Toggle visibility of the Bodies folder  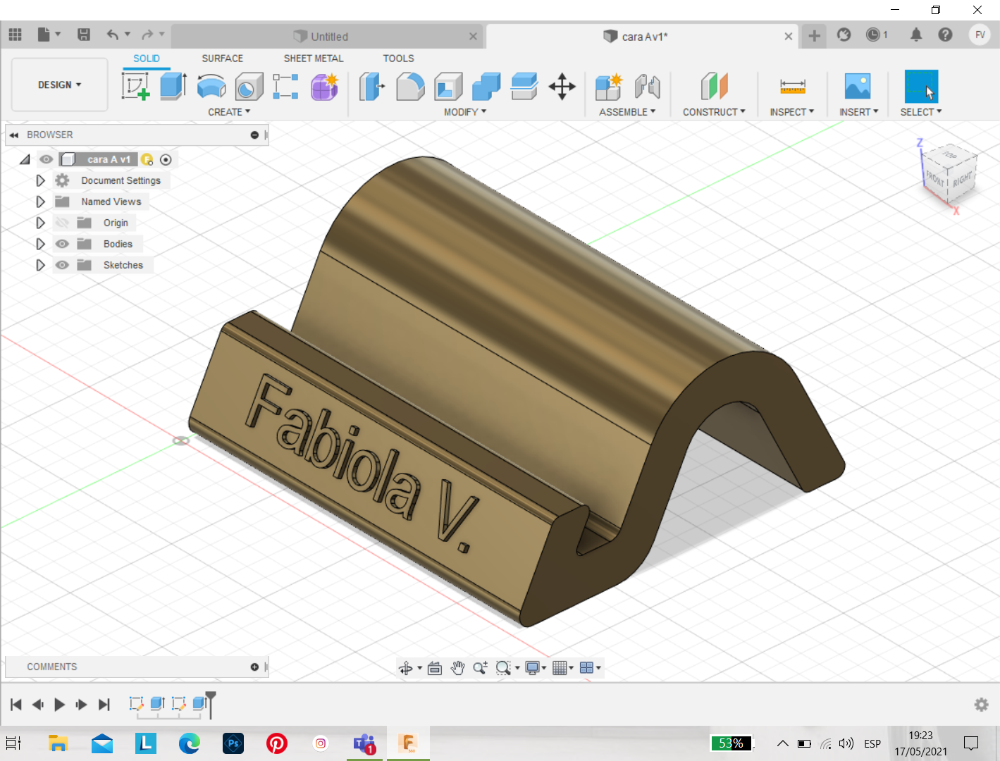coord(62,244)
